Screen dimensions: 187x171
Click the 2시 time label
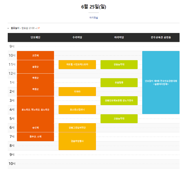point(12,91)
